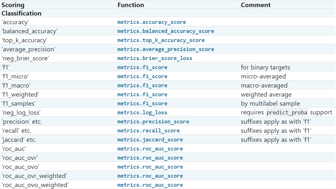
Task: Follow the metrics.precision_score link
Action: coord(154,121)
